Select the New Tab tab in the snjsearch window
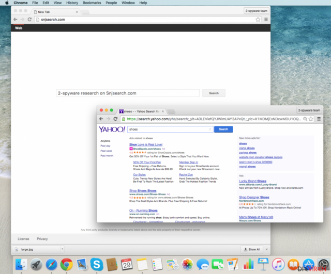The image size is (331, 274). point(56,12)
